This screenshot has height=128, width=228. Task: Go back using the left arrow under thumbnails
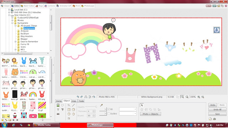tap(14, 120)
